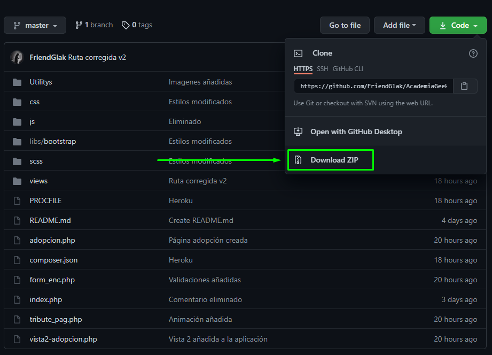Open 'Vista 2 añadida a la aplicación' commit

218,339
